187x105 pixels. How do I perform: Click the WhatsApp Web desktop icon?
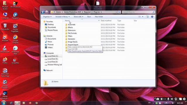[x=15, y=50]
